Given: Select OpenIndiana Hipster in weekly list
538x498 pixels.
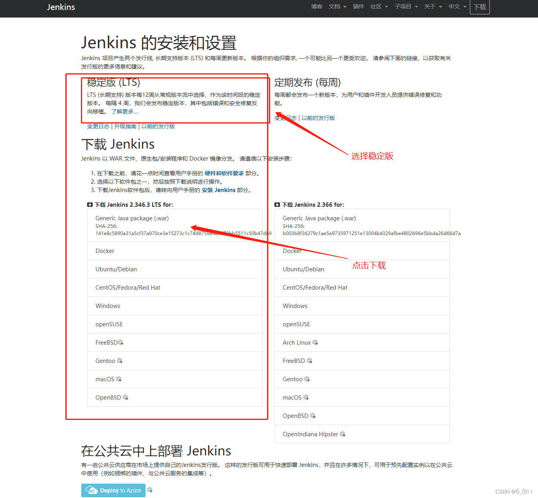Looking at the screenshot, I should tap(362, 434).
